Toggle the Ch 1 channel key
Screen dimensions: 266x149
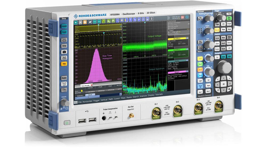coord(200,58)
